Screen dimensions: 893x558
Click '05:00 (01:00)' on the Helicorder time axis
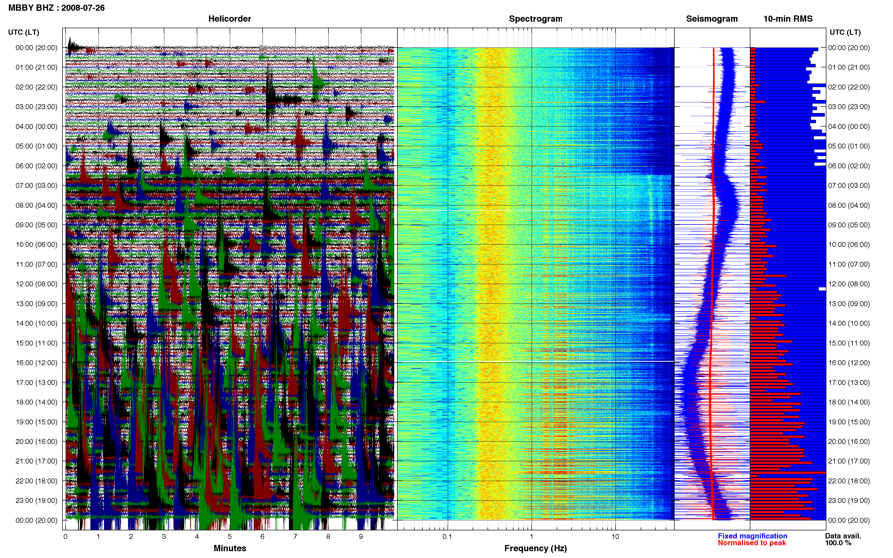click(x=36, y=146)
